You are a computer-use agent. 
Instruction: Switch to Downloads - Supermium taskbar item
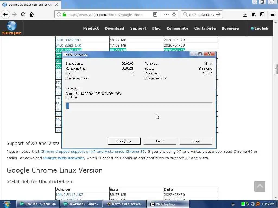pyautogui.click(x=81, y=204)
